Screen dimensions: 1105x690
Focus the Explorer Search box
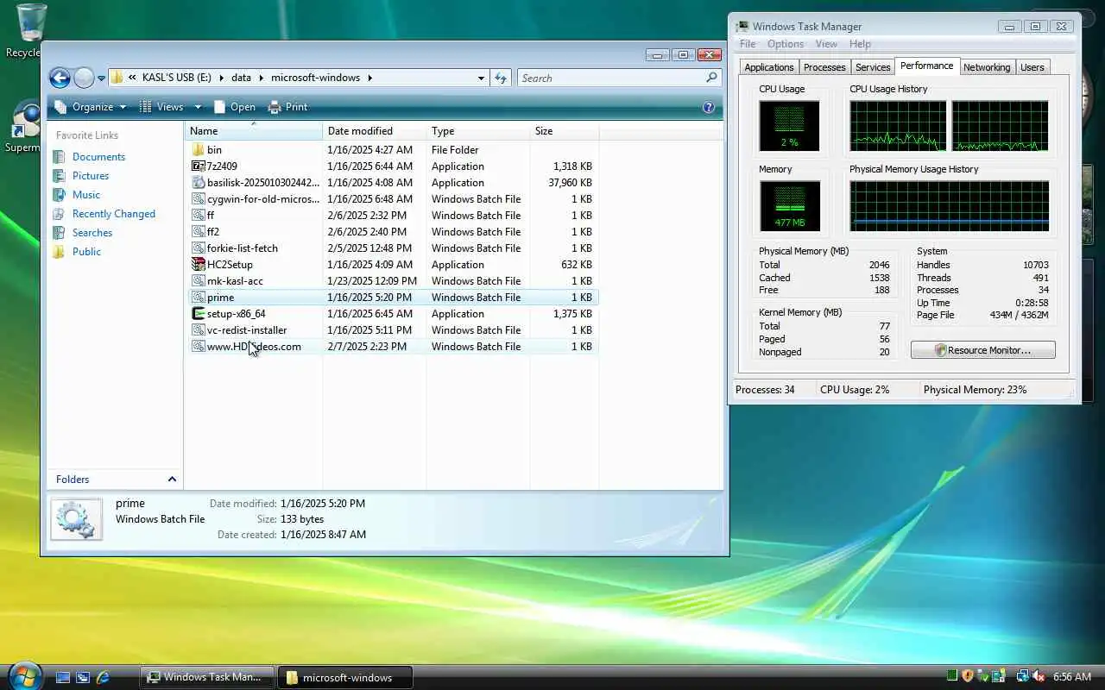click(x=619, y=78)
